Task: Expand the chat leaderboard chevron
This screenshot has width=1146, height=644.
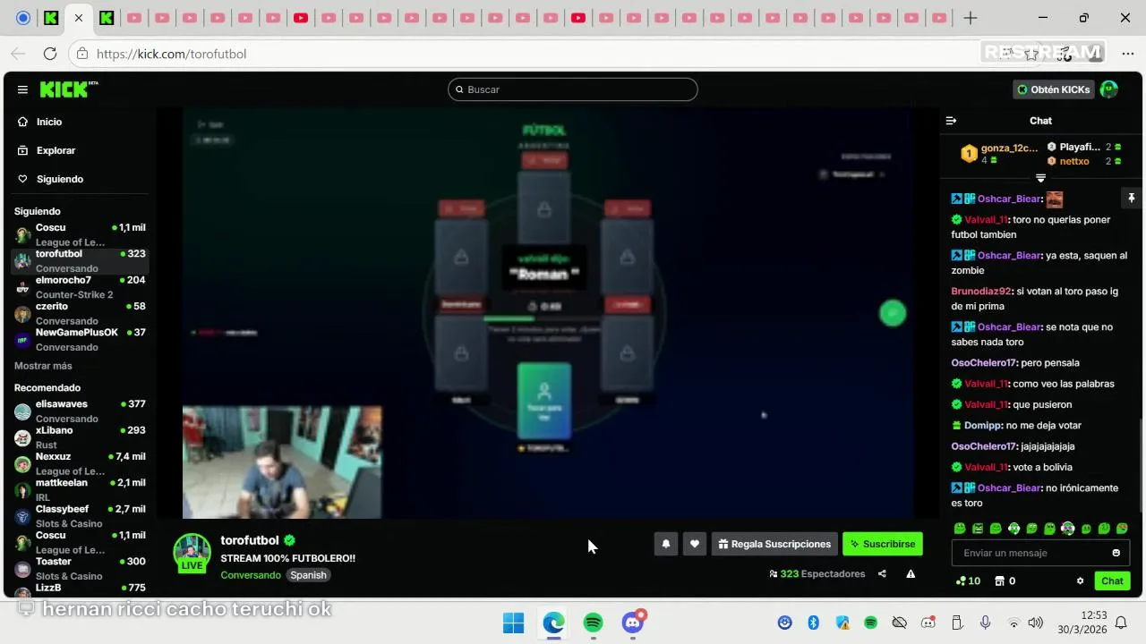Action: 1040,178
